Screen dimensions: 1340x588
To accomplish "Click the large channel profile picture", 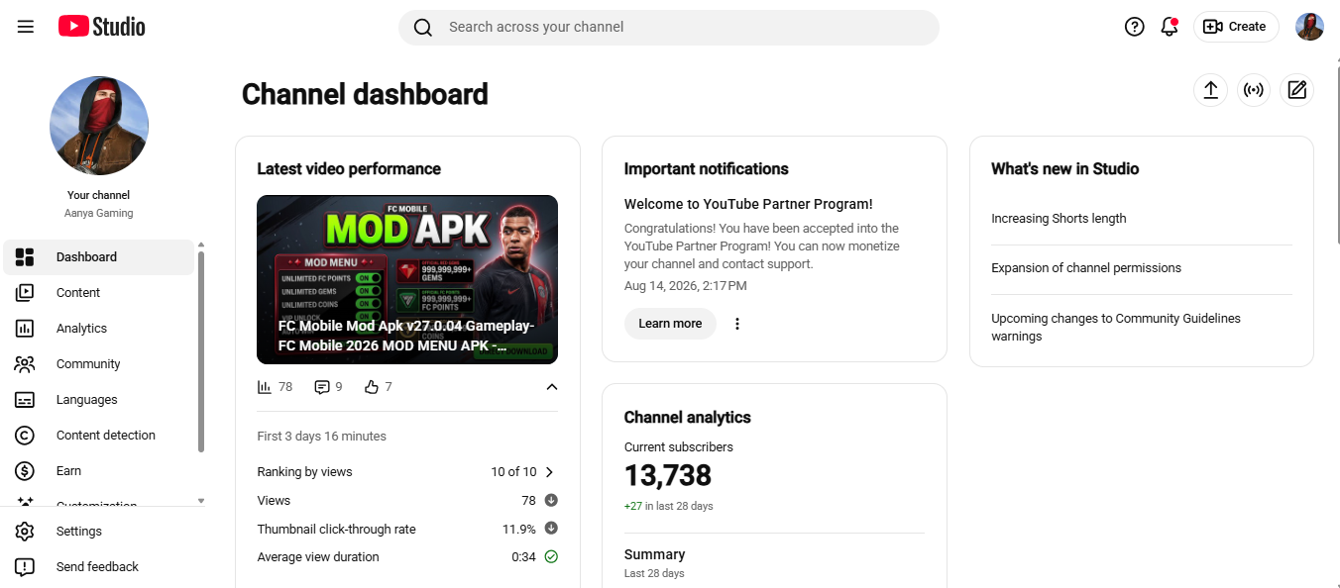I will tap(99, 126).
